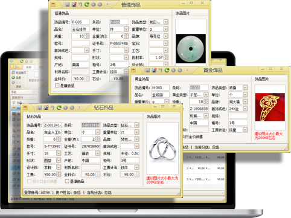Click save icon in 普通饰品 window toolbar
The width and height of the screenshot is (291, 218).
coord(68,4)
